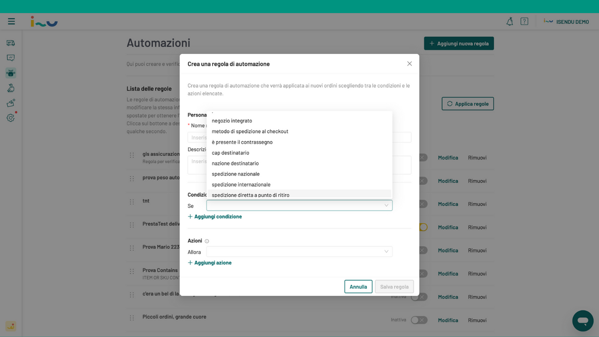Choose metodo di spedizione al checkout option

[x=299, y=132]
